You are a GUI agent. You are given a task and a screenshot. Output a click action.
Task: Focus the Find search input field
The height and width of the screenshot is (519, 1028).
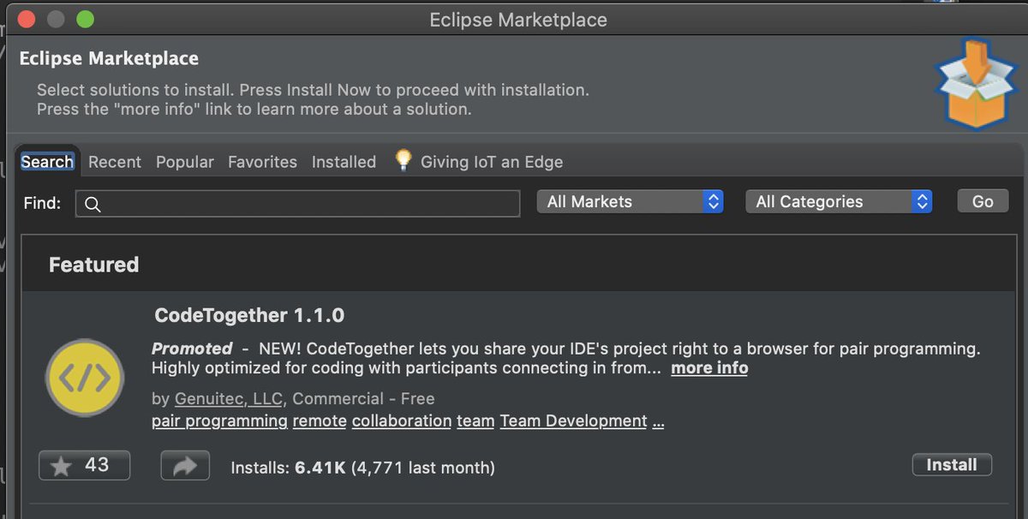[x=297, y=204]
